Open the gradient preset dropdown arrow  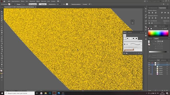(151, 41)
